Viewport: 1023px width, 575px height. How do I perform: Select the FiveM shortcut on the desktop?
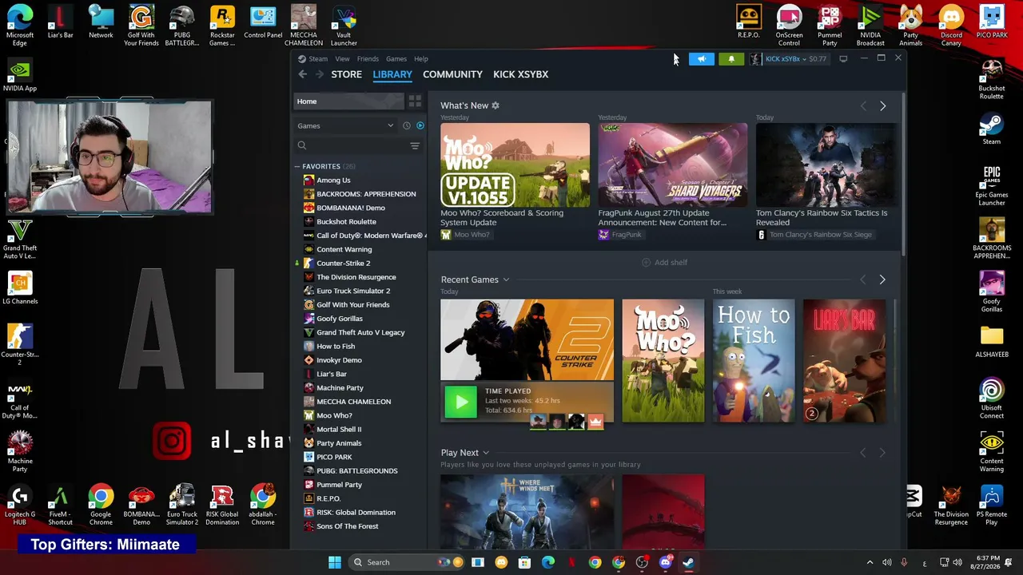click(60, 506)
